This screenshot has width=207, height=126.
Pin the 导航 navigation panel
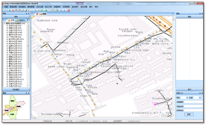point(26,14)
